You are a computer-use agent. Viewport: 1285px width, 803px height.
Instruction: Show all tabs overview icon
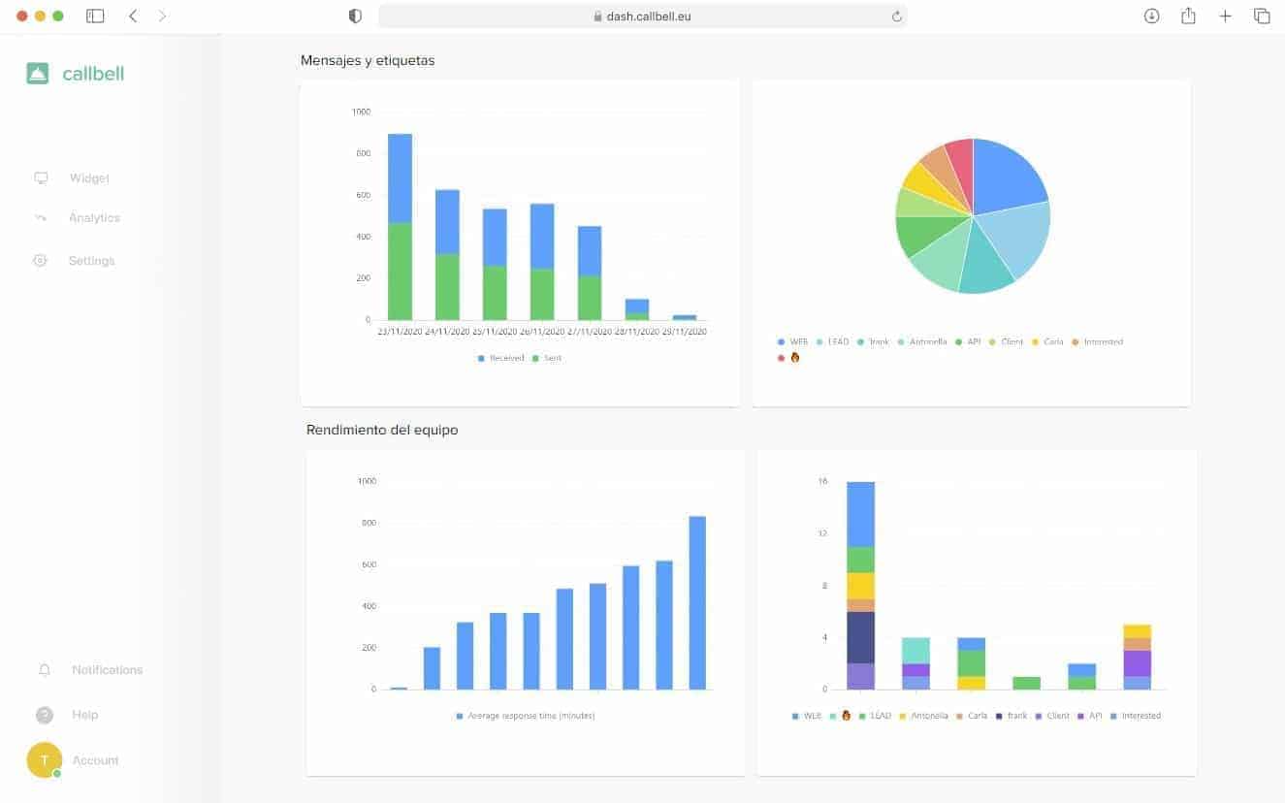1262,16
